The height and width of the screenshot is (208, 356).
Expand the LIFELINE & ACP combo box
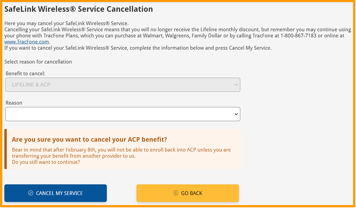tap(123, 85)
